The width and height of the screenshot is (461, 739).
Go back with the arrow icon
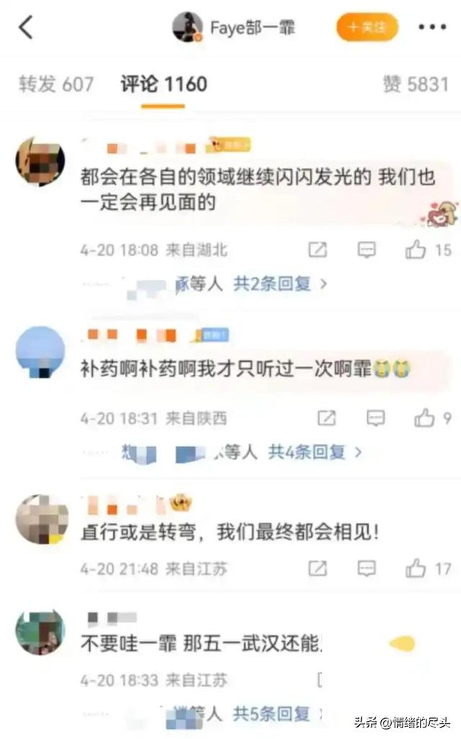(26, 27)
